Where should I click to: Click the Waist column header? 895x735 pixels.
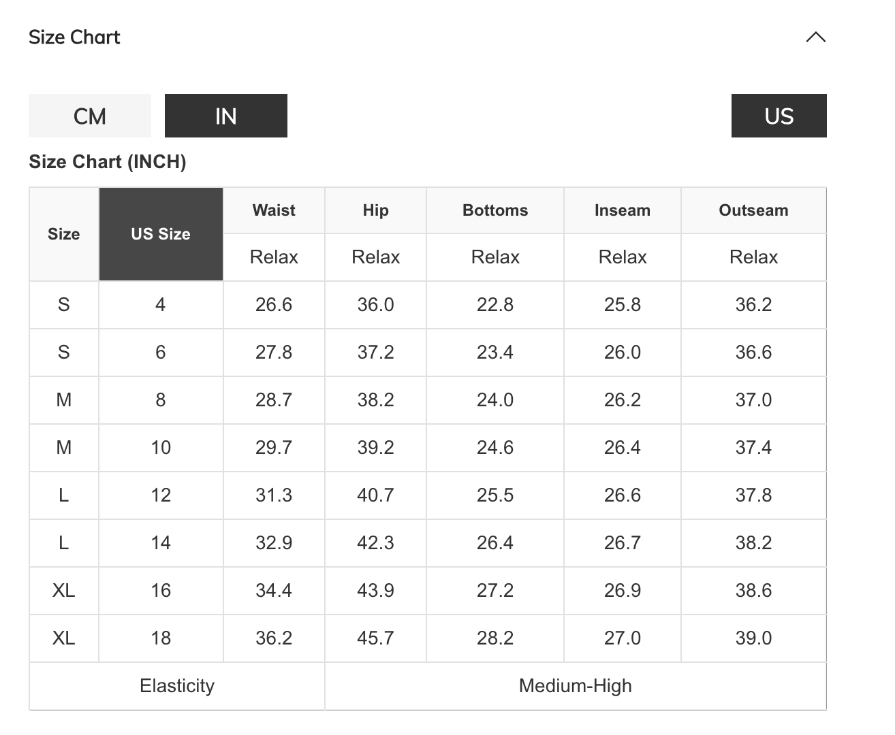[274, 210]
